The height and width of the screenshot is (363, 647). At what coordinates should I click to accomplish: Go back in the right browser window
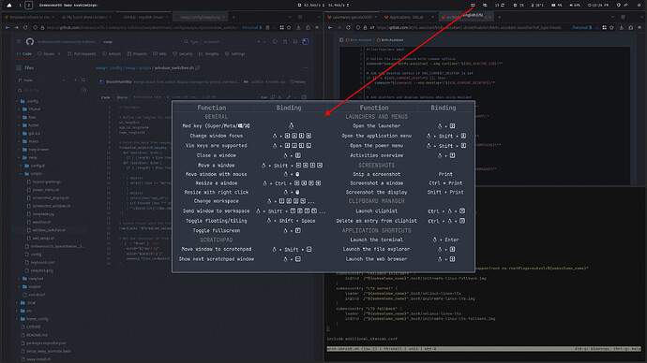coord(330,27)
